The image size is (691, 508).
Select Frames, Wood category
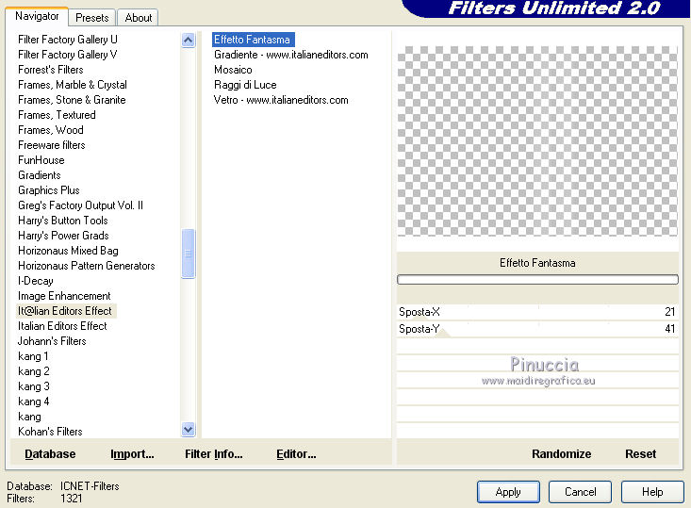pyautogui.click(x=51, y=130)
